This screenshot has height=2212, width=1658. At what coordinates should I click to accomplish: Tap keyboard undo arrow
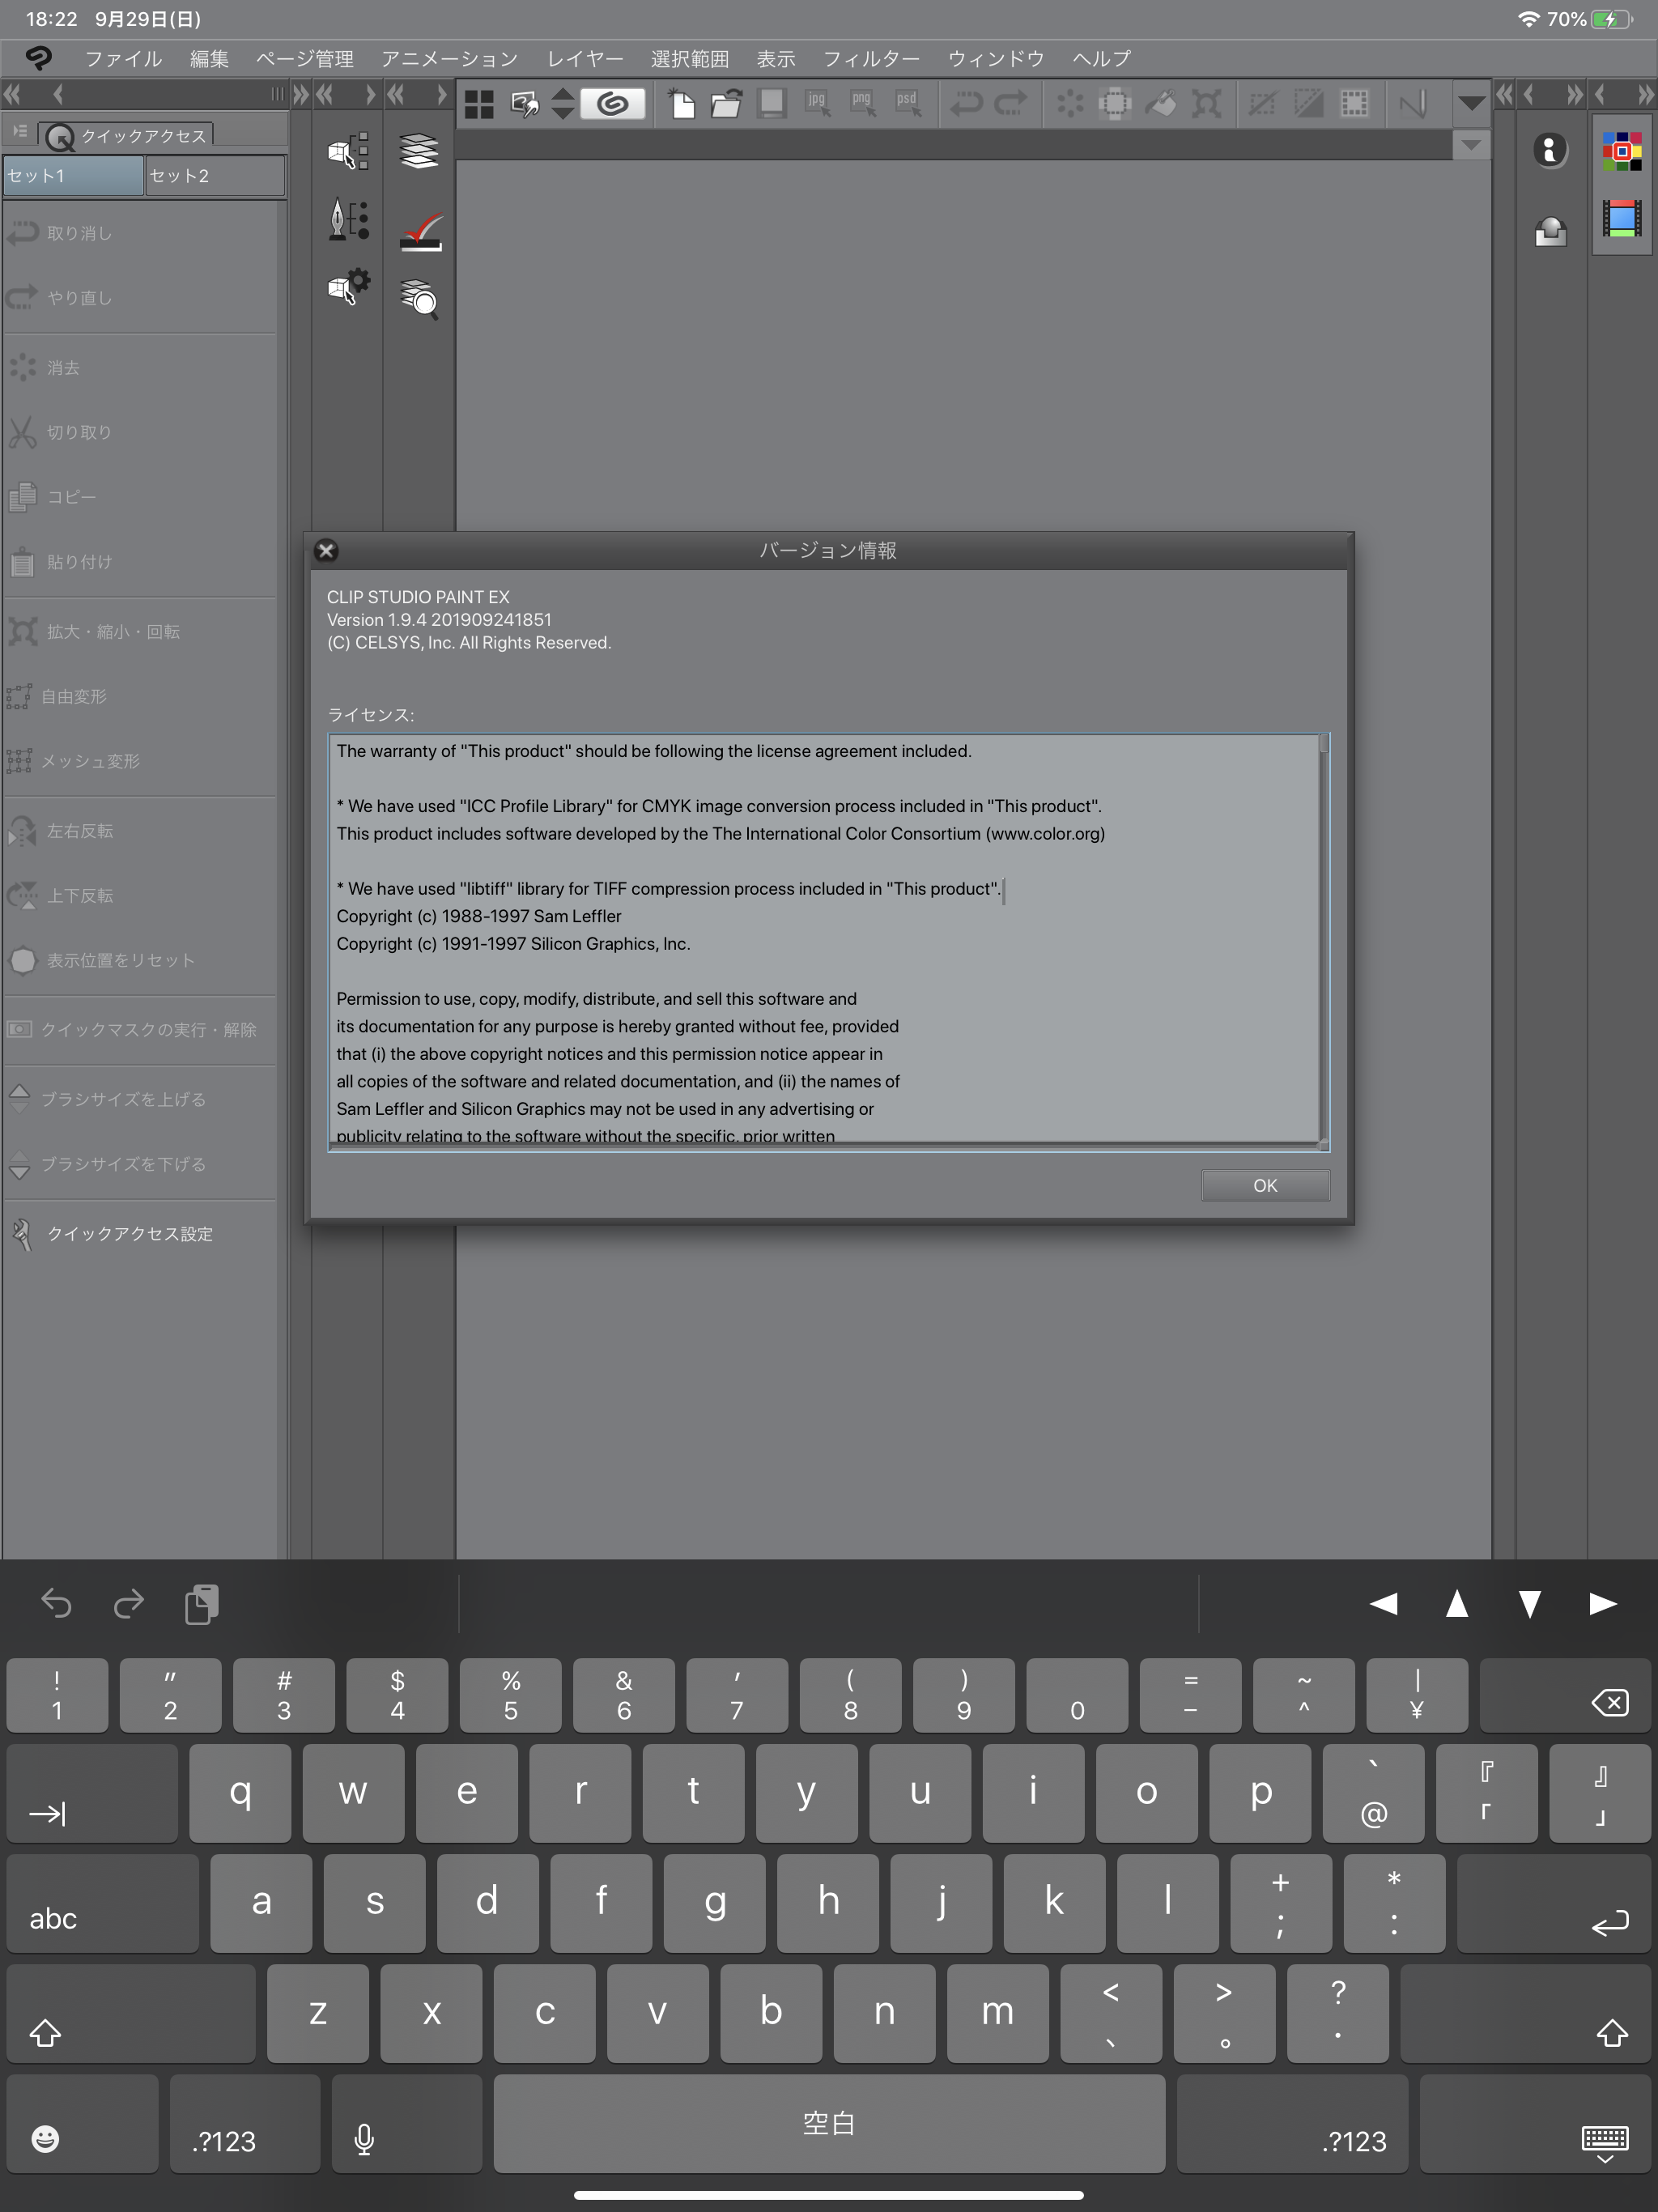[56, 1604]
